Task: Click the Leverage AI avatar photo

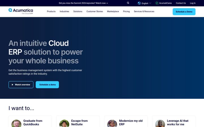Action: tap(160, 123)
